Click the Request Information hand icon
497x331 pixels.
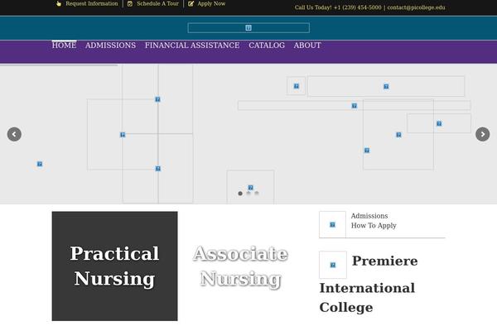(59, 4)
